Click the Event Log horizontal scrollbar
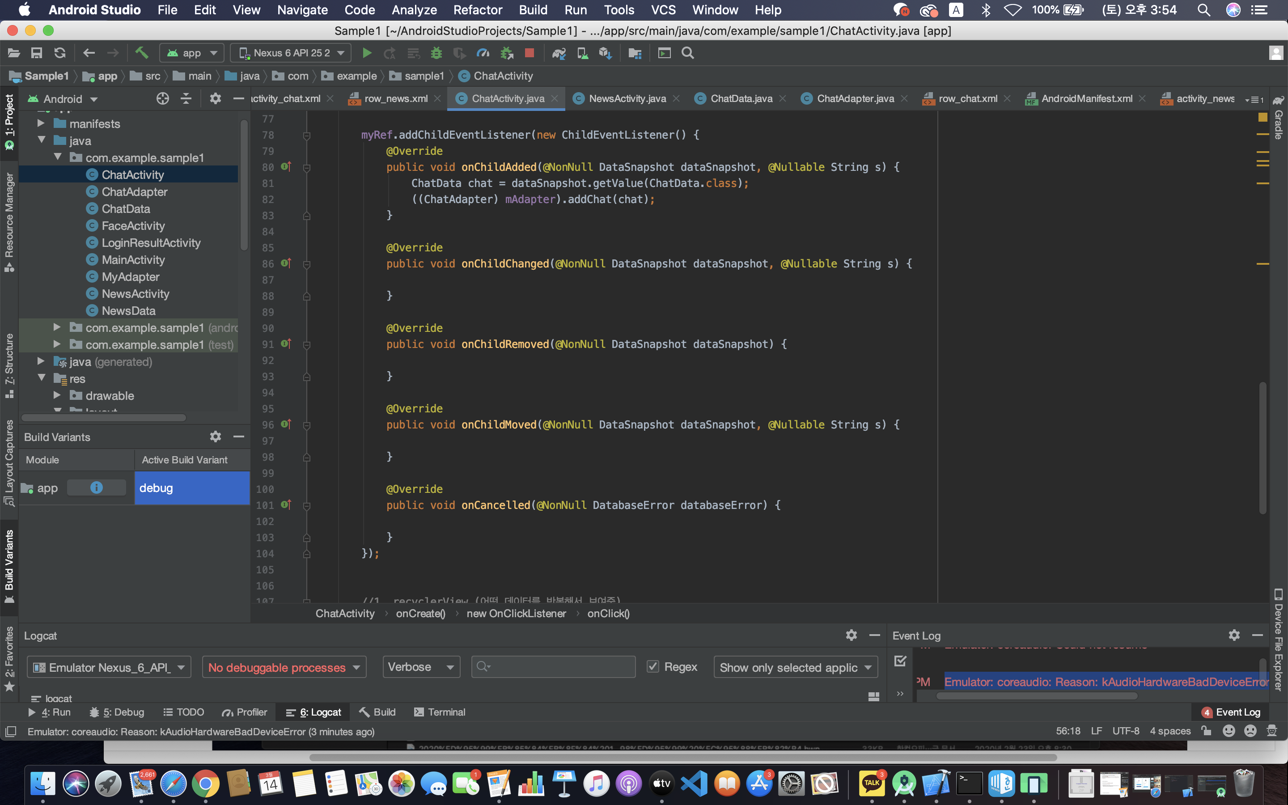 coord(1037,696)
